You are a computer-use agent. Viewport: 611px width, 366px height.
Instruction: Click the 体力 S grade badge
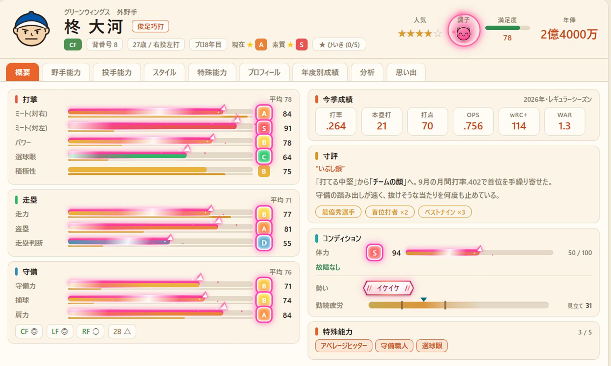(374, 252)
